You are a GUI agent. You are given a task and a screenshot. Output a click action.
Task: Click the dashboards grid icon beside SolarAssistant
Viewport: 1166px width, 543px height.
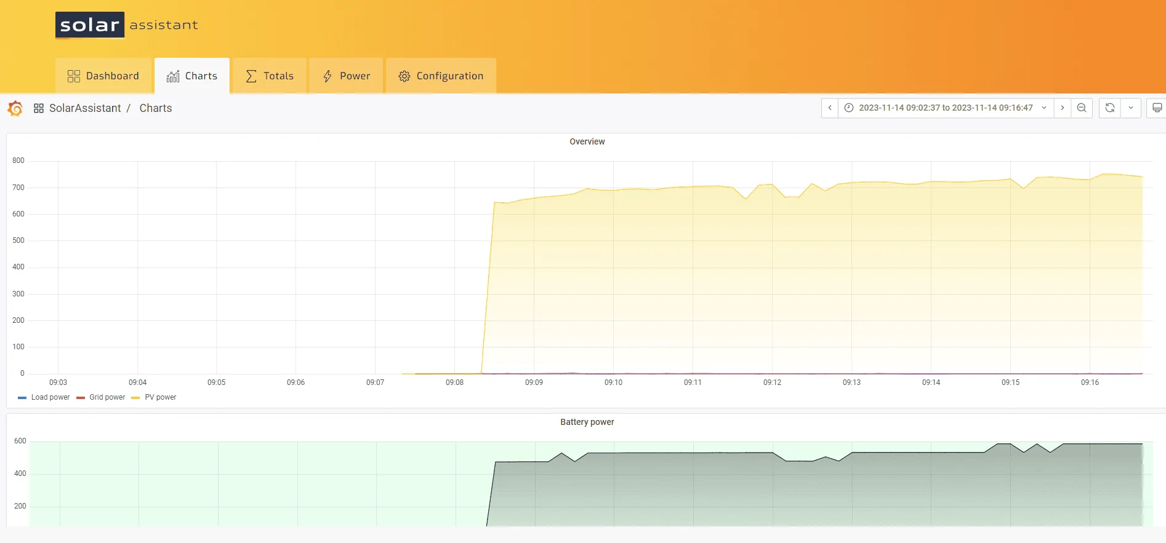[x=39, y=108]
